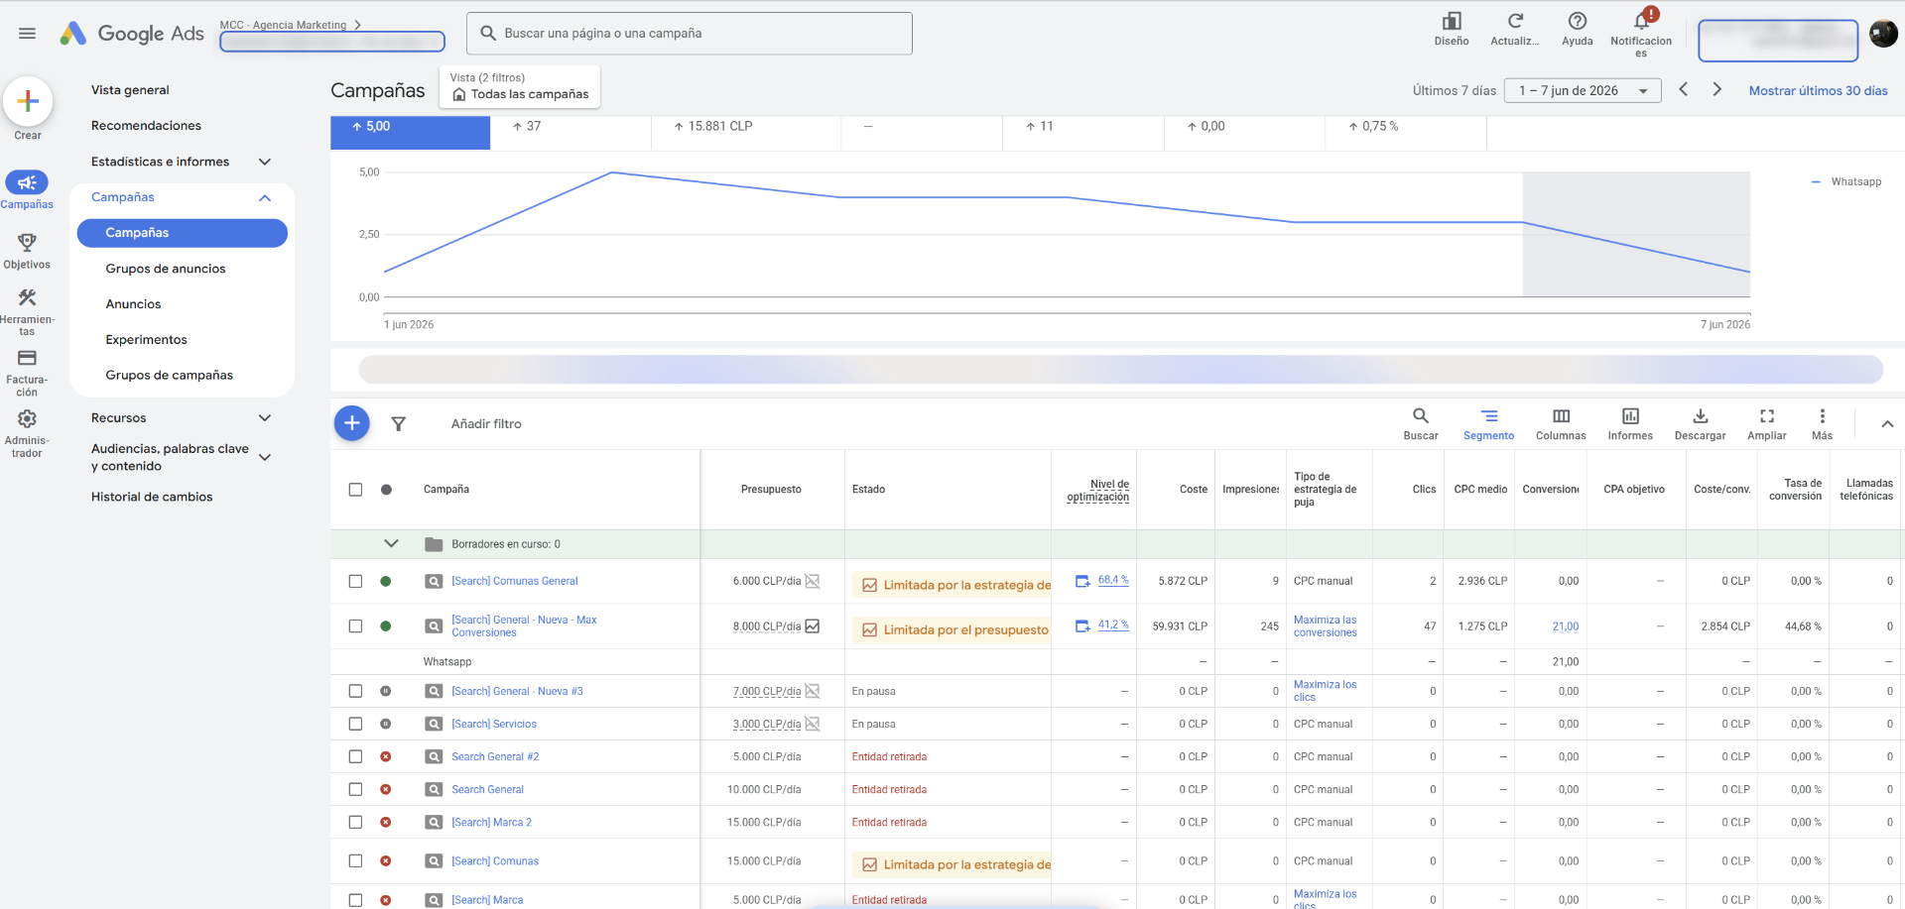Viewport: 1905px width, 909px height.
Task: Open the Columnas editor
Action: click(x=1561, y=423)
